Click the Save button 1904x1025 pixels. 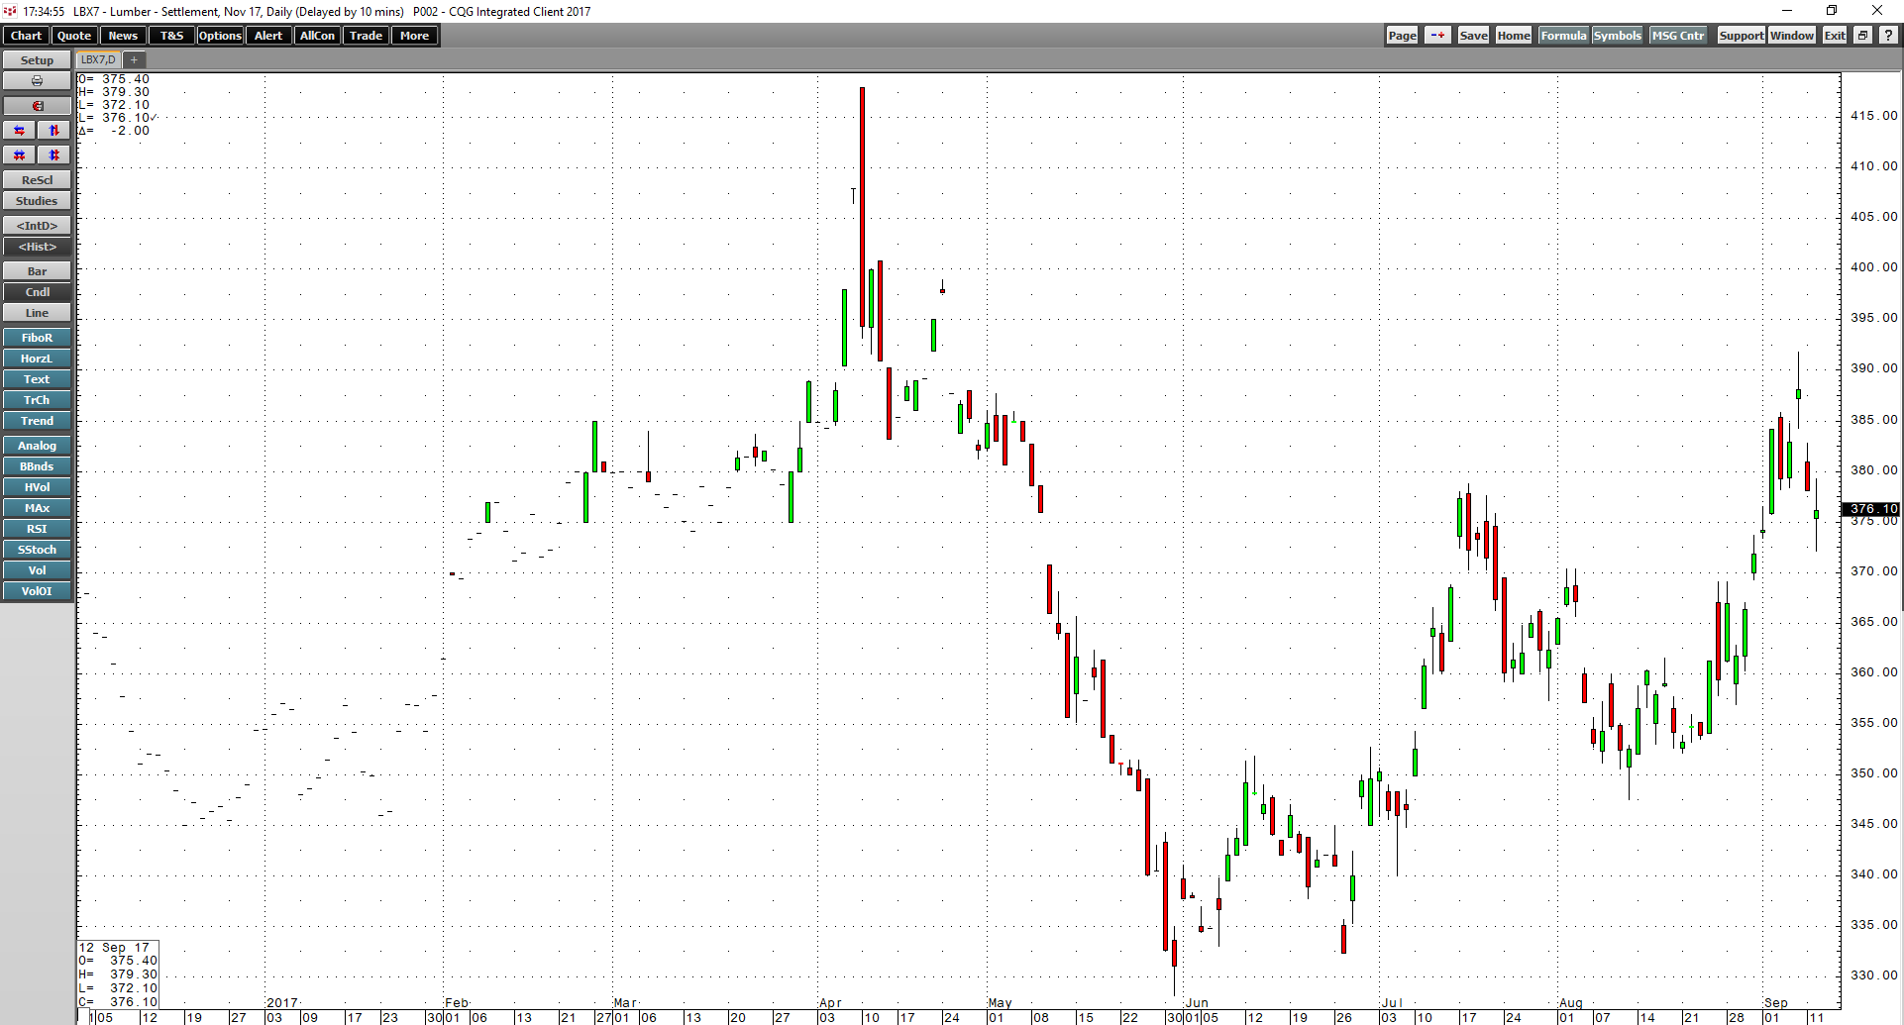click(x=1473, y=36)
